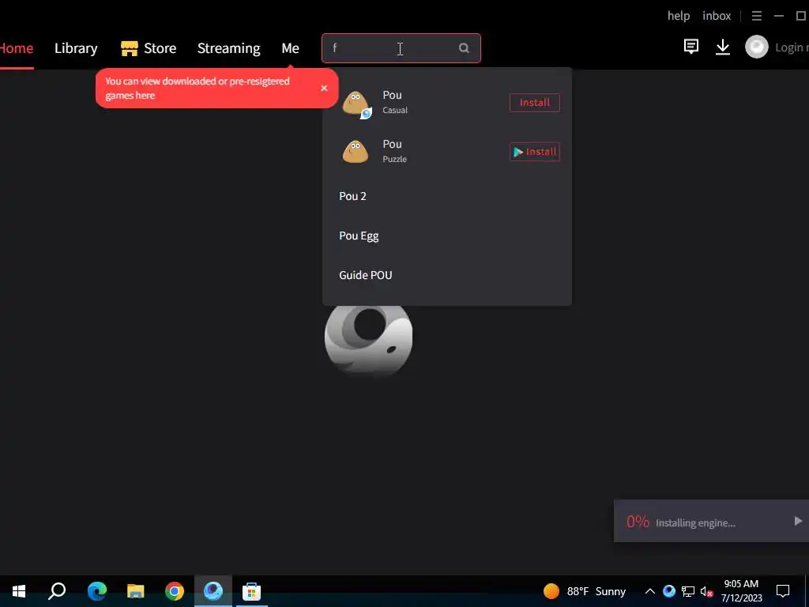Click the 0% Installing engine status
Viewport: 809px width, 607px height.
point(680,522)
